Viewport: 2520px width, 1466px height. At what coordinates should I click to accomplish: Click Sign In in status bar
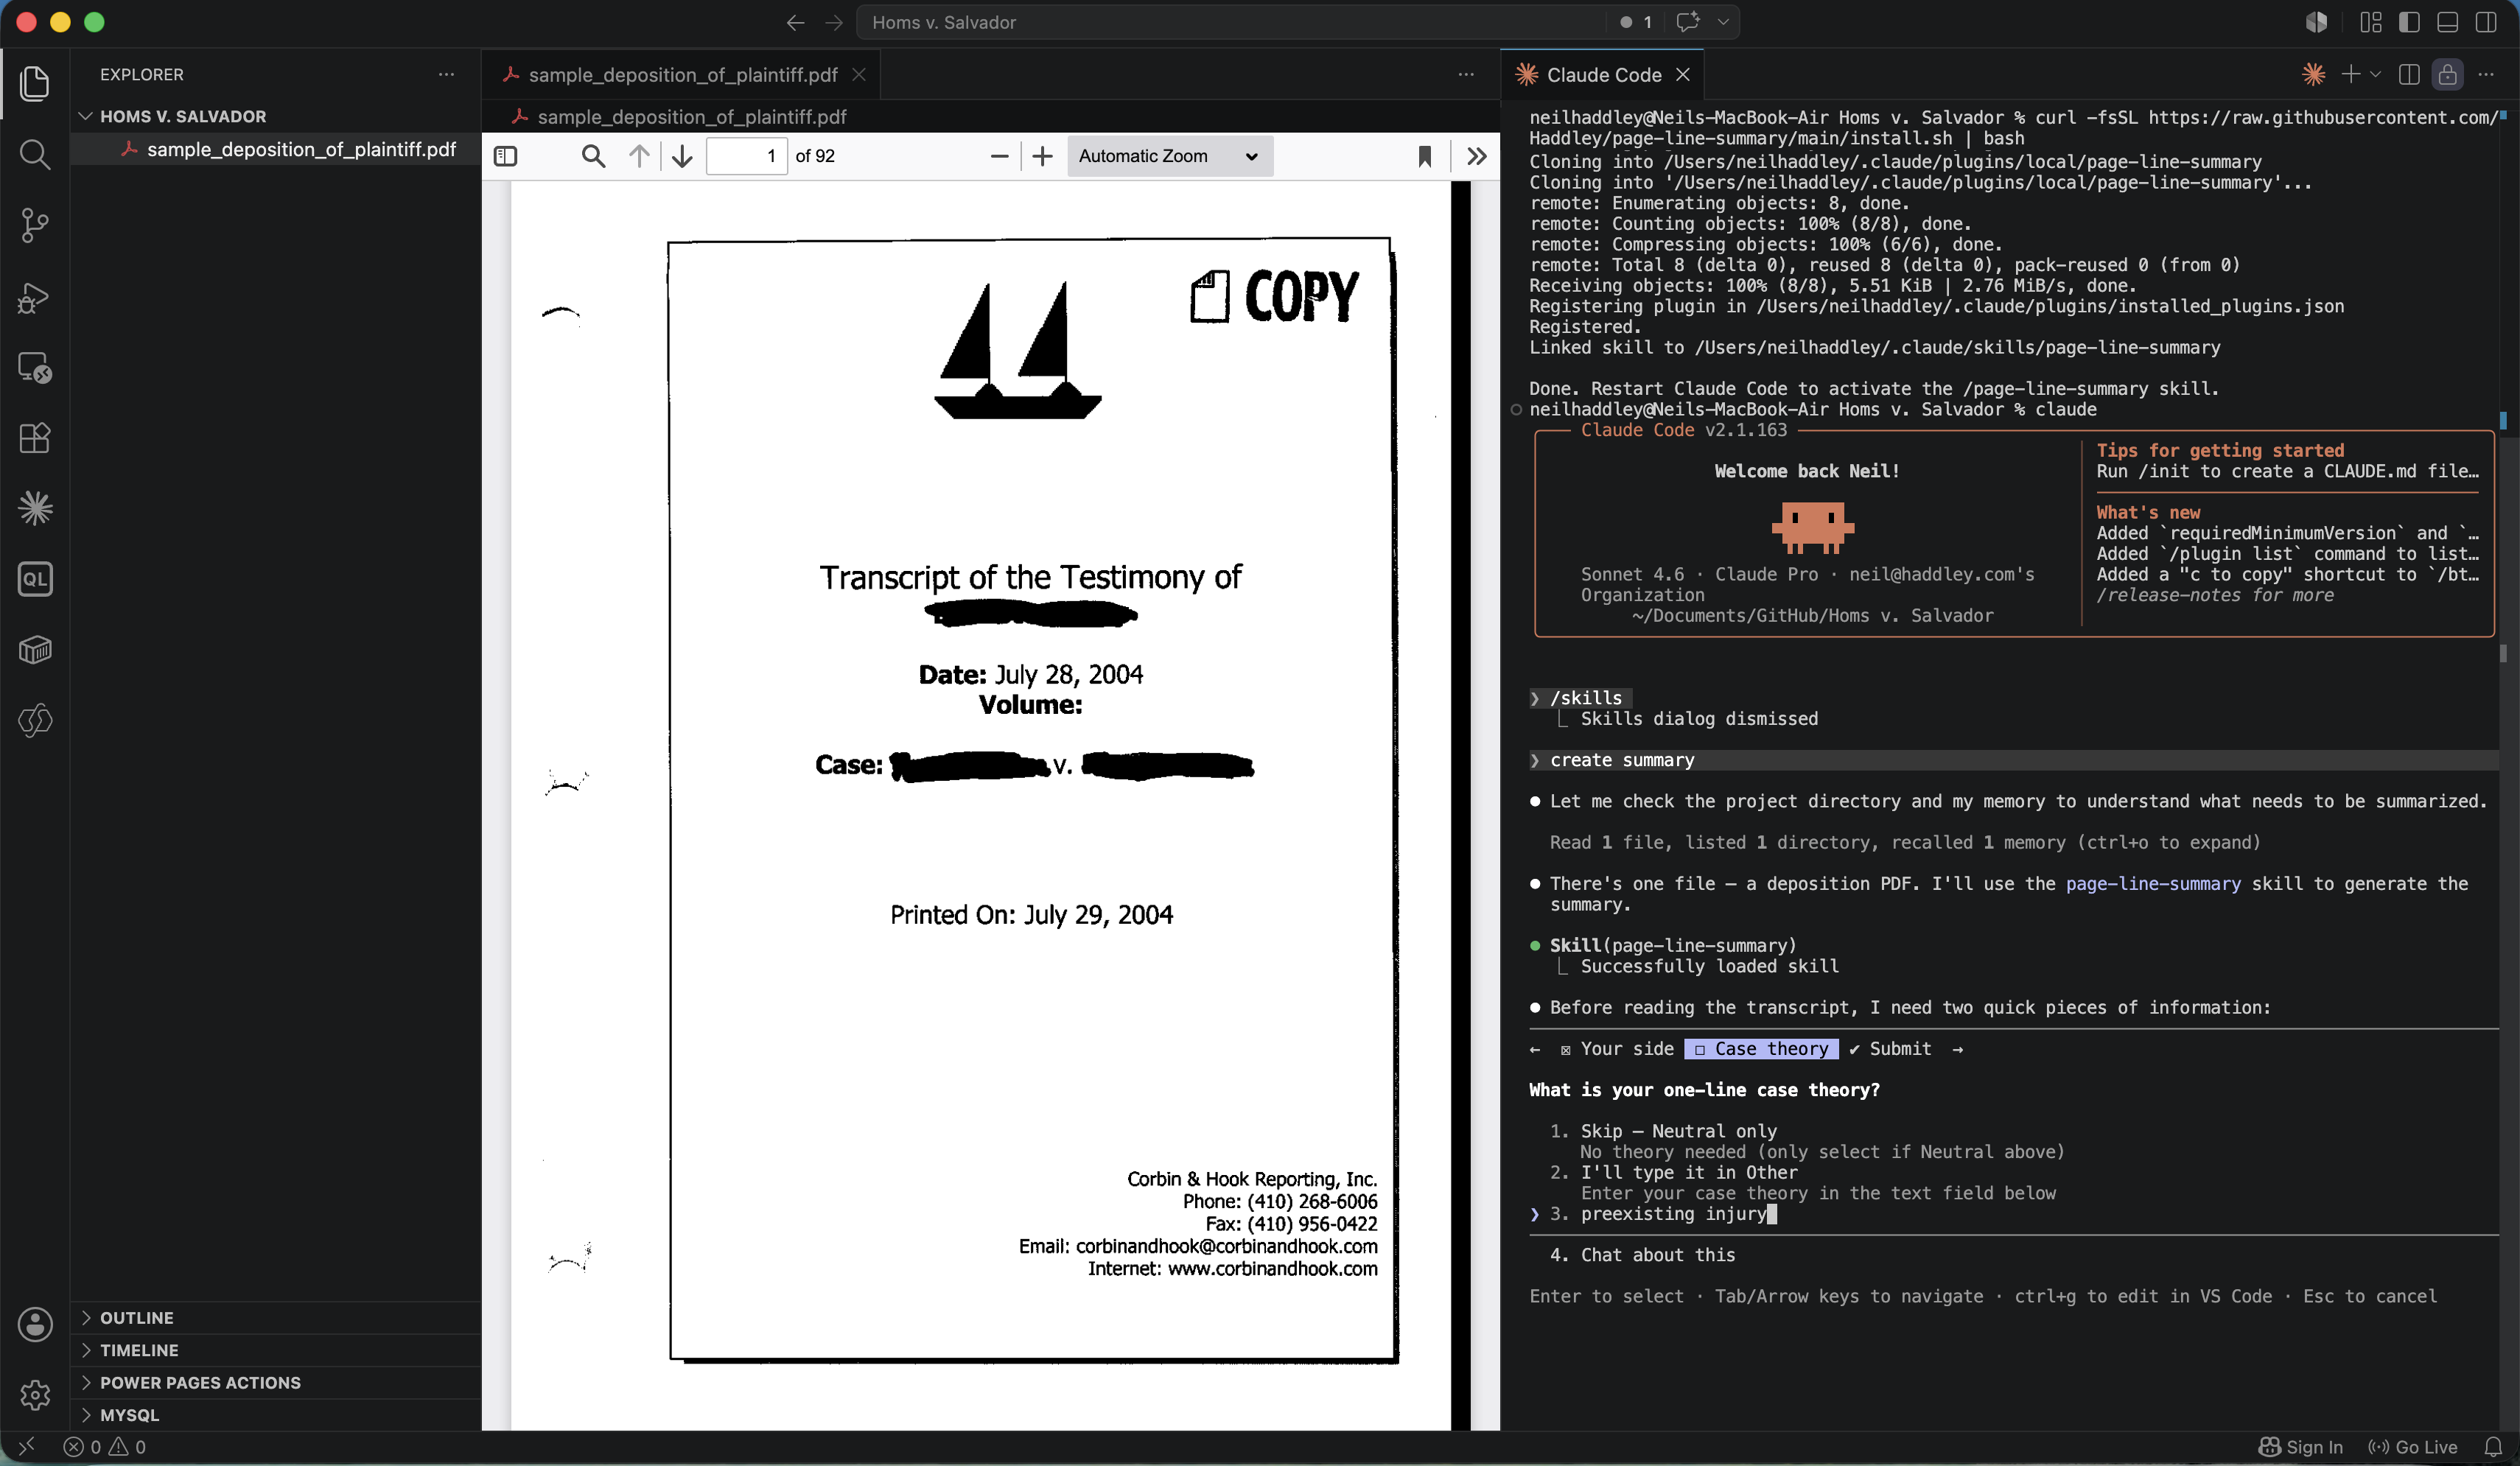[2300, 1447]
